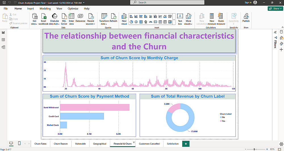Click the fit to page icon in the status bar
The height and width of the screenshot is (151, 284).
coord(279,149)
